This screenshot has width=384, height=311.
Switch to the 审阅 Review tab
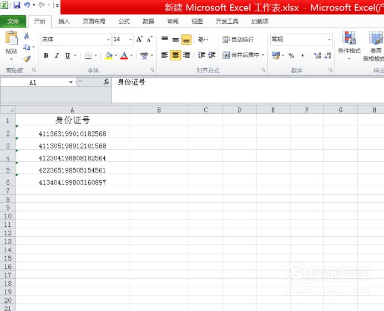(x=173, y=21)
